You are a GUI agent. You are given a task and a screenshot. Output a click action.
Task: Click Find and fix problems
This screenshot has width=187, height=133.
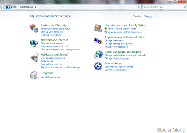click(x=51, y=35)
